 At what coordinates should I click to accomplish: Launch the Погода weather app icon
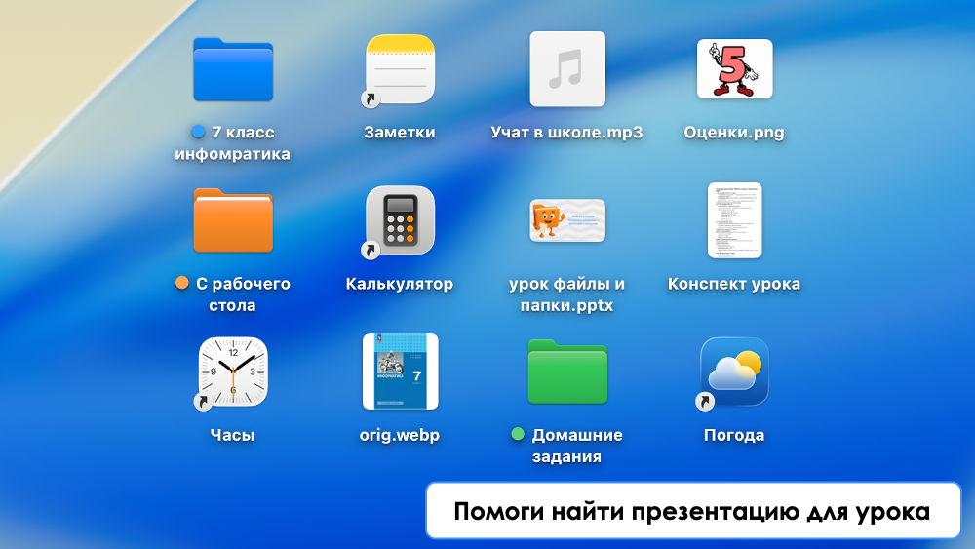coord(734,372)
